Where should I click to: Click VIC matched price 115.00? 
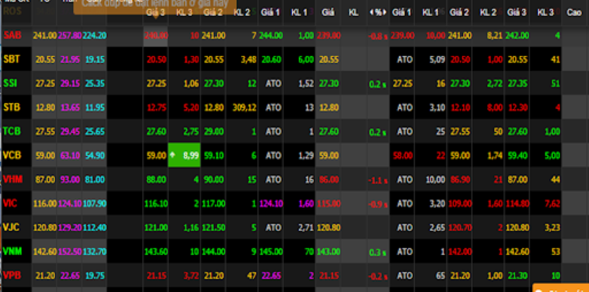[328, 204]
